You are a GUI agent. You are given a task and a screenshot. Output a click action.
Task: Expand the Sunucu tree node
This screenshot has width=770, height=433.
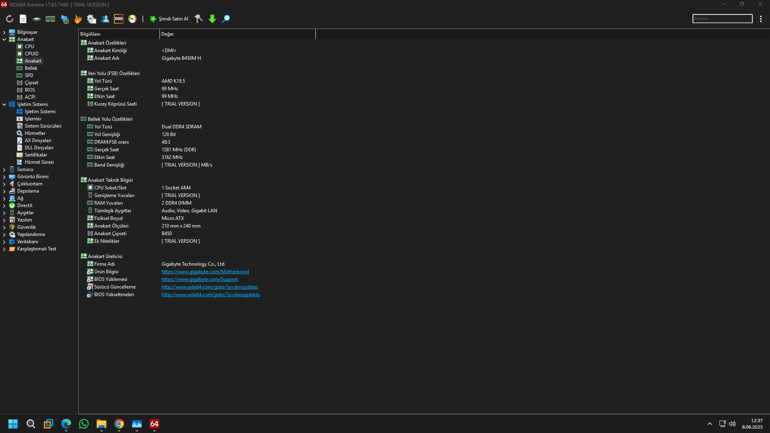pos(4,169)
